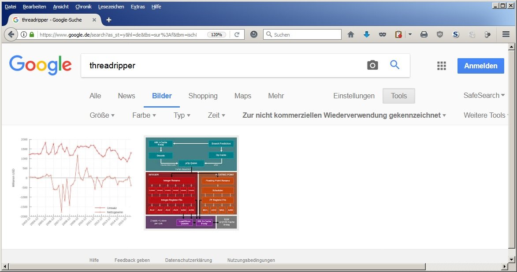Click the mask extension icon

coord(383,34)
